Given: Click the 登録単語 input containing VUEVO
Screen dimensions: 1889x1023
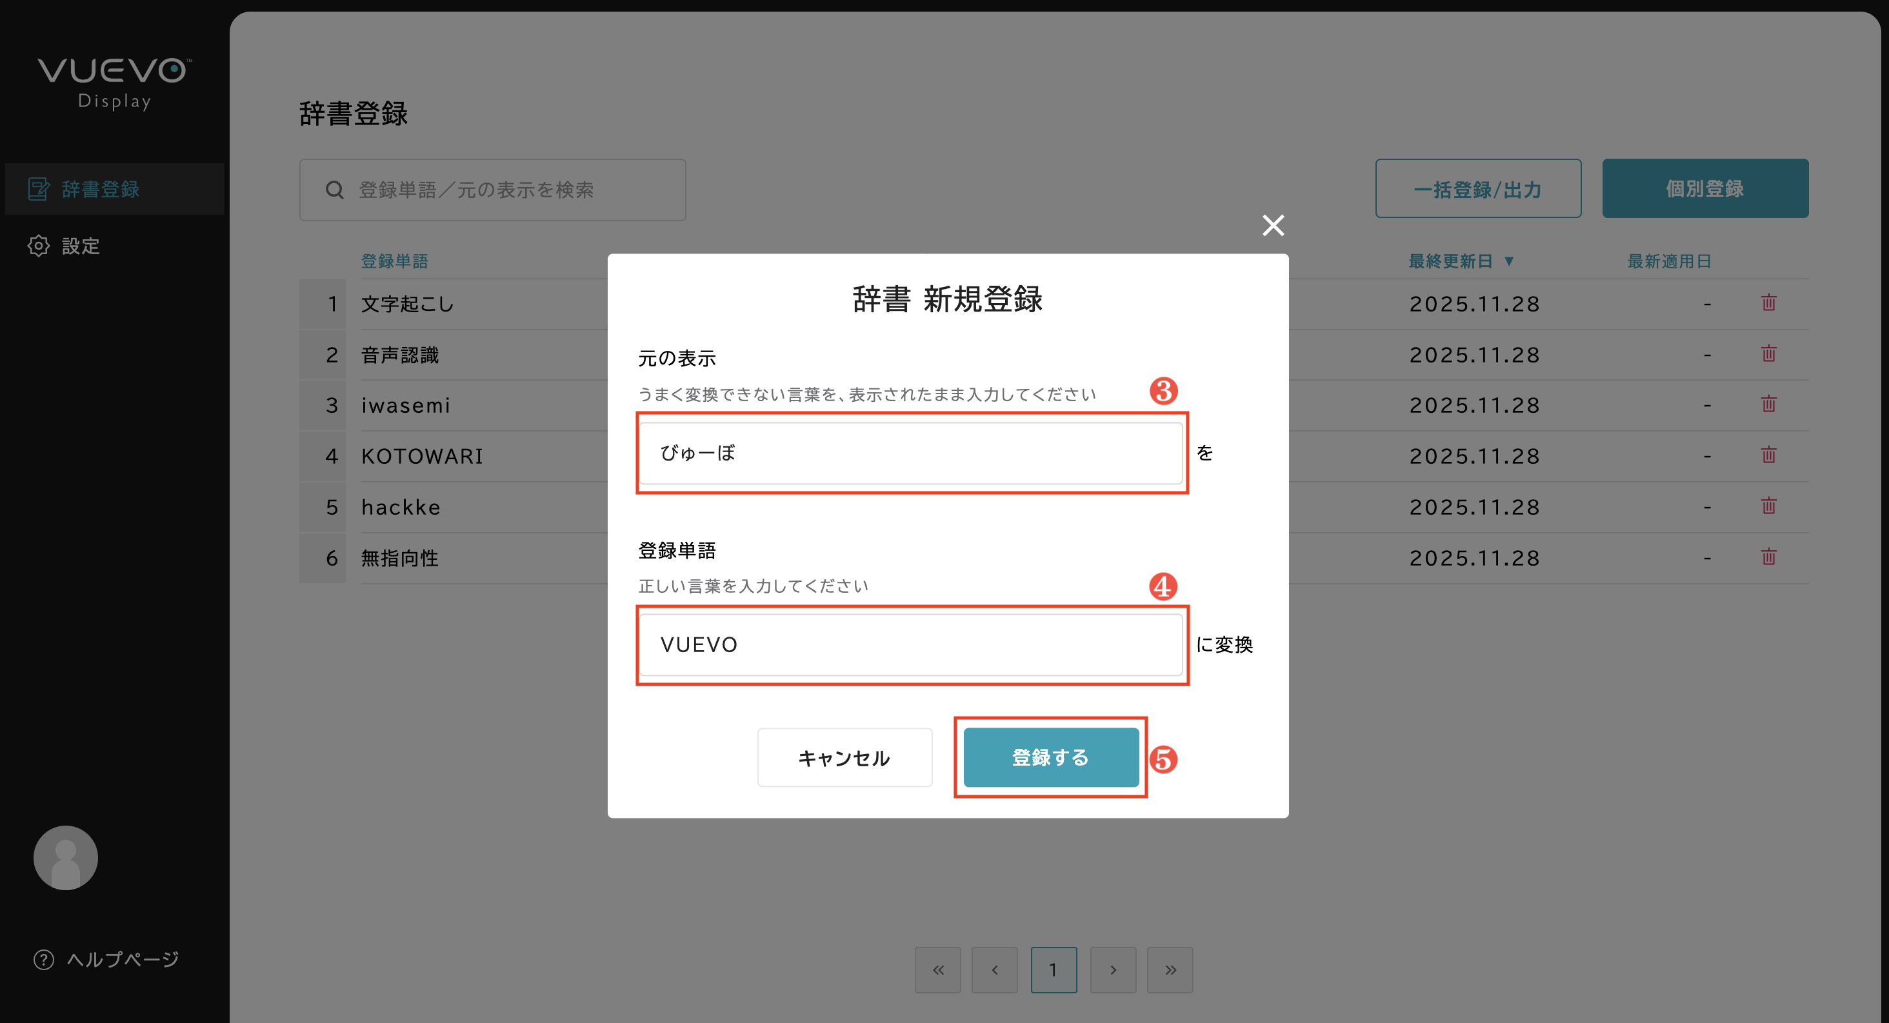Looking at the screenshot, I should (x=910, y=644).
